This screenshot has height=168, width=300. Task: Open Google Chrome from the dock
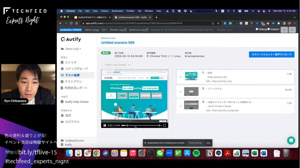point(97,153)
